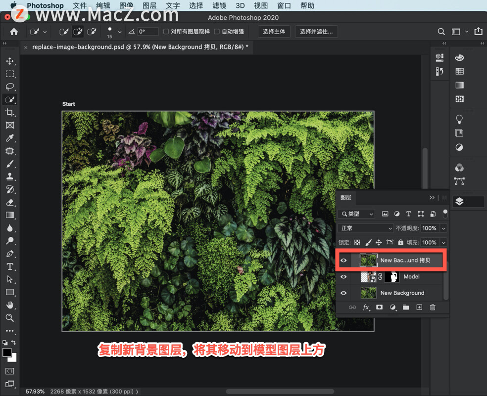This screenshot has height=396, width=487.
Task: Click the 选择并遮住 button
Action: click(316, 32)
